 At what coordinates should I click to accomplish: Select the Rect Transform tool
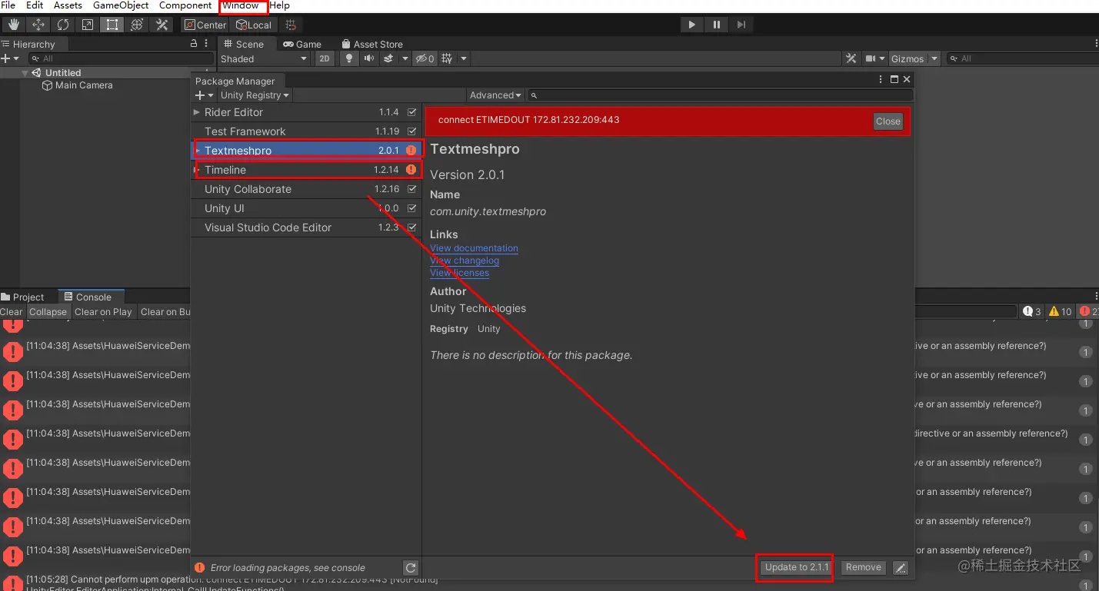coord(112,25)
